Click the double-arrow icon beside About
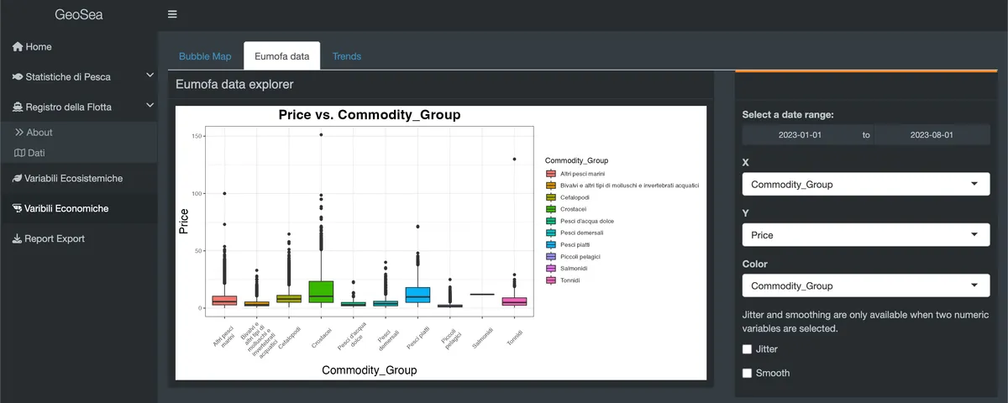 pyautogui.click(x=19, y=133)
